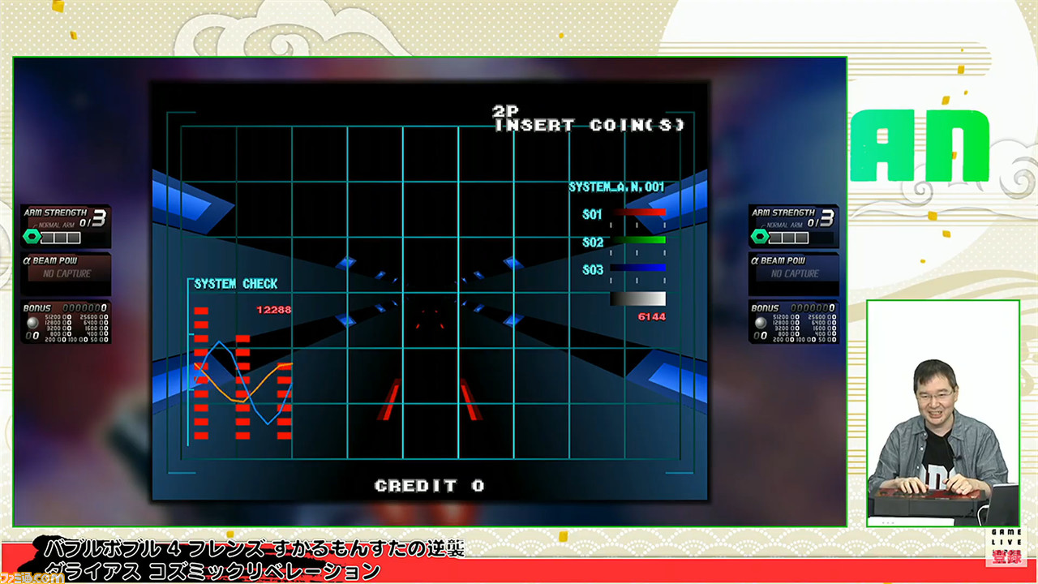
Task: Open the presenter webcam thumbnail
Action: pos(942,414)
